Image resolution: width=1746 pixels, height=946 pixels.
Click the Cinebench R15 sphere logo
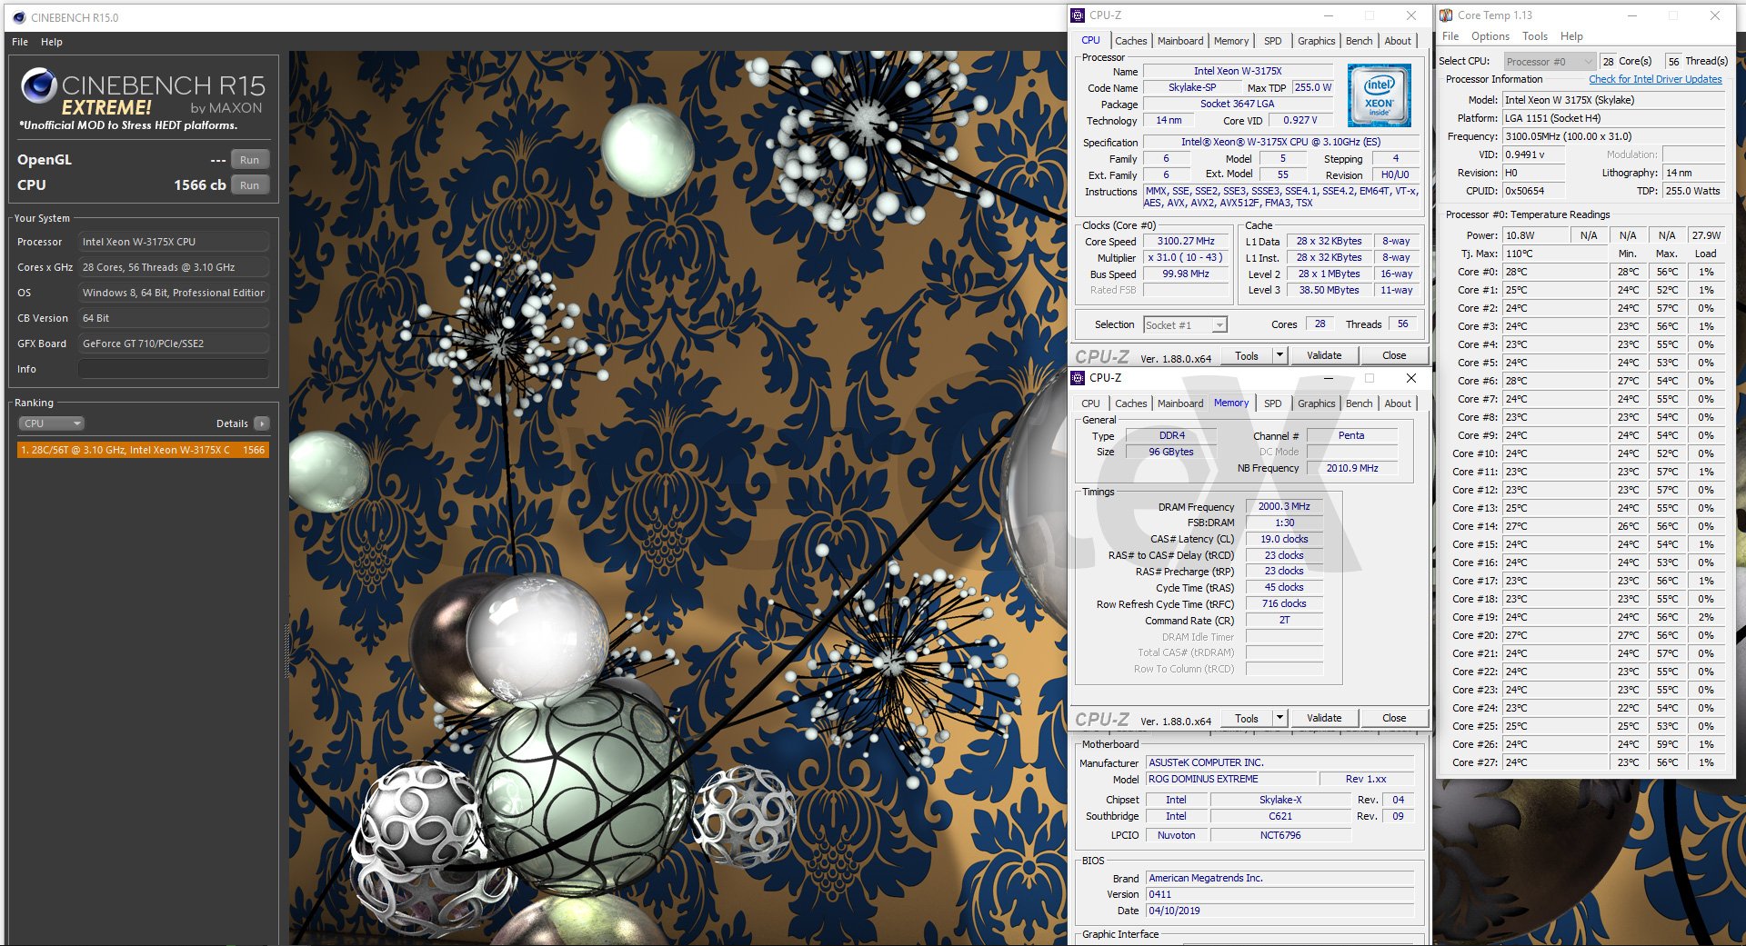point(39,85)
